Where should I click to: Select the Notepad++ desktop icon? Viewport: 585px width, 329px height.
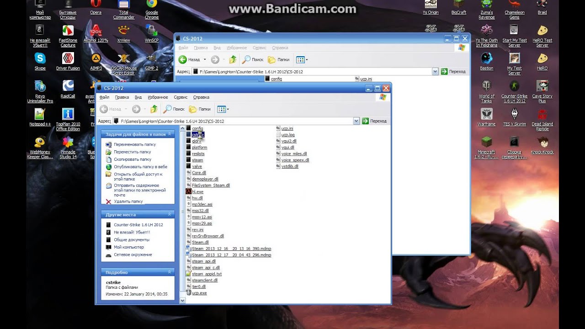point(40,117)
